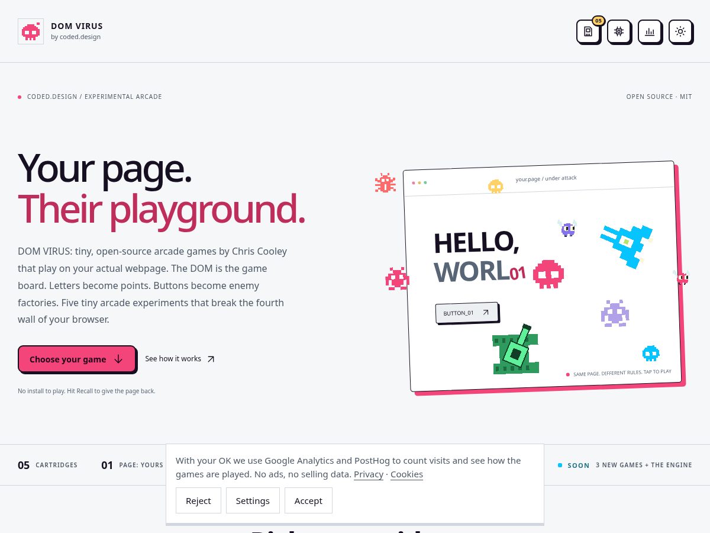Click the Choose your game button

77,359
